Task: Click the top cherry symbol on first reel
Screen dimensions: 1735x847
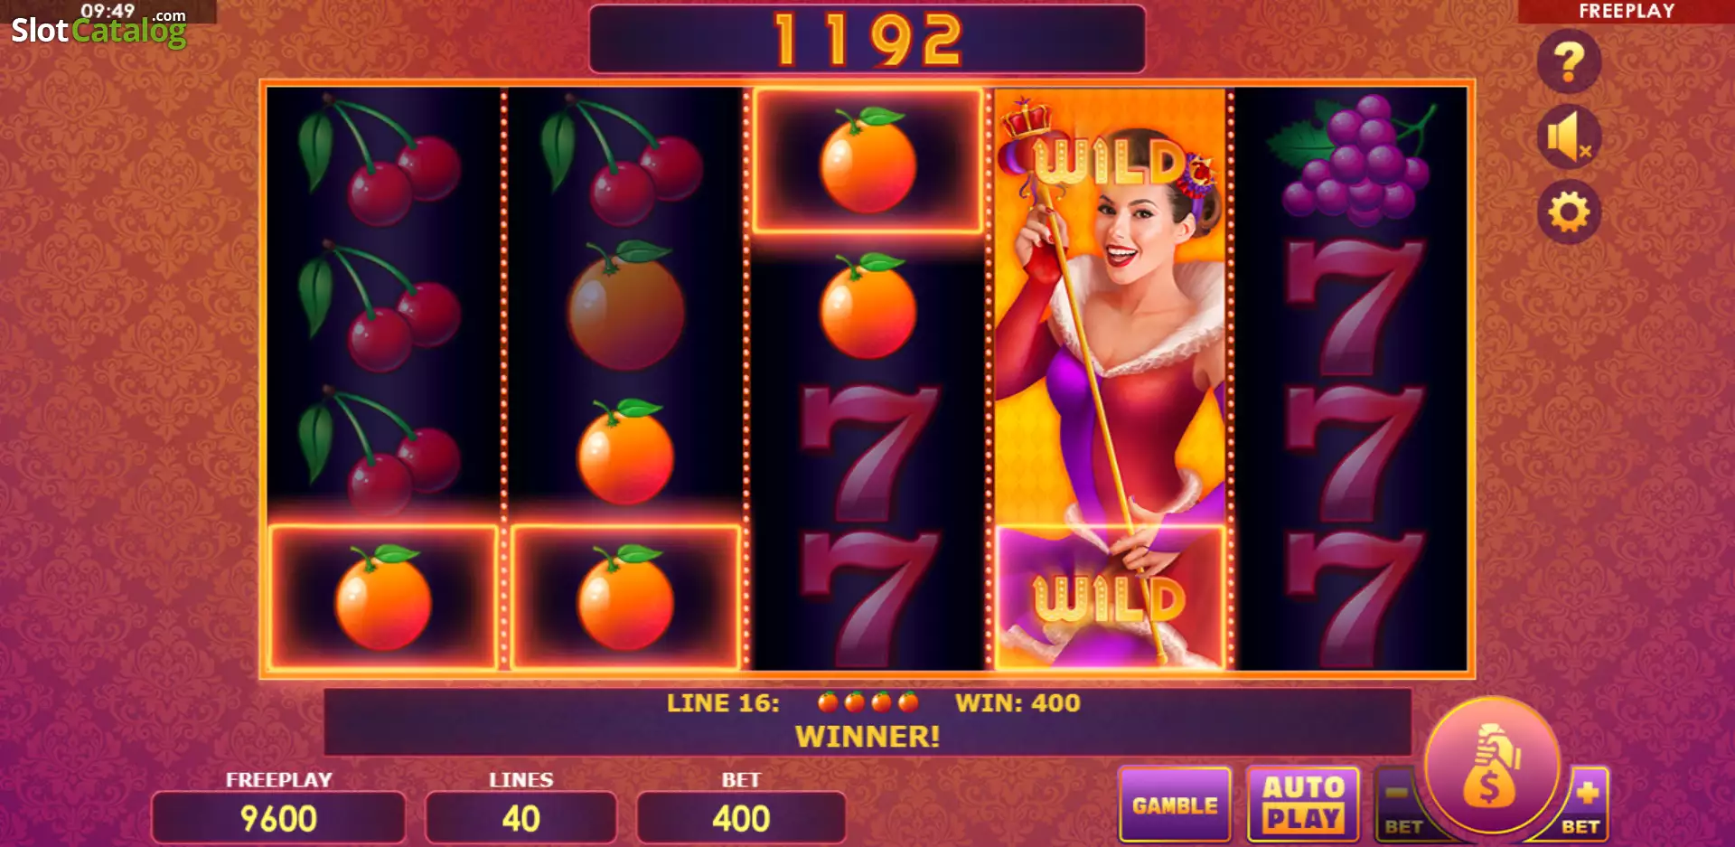Action: click(381, 160)
